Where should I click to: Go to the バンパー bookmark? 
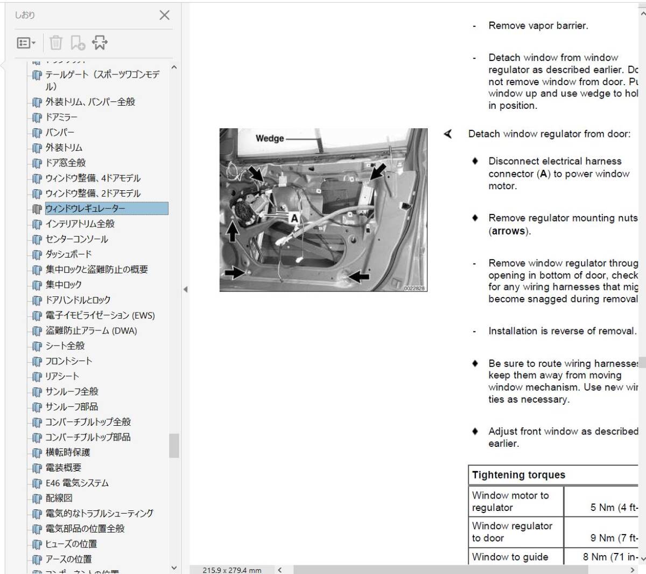click(60, 132)
